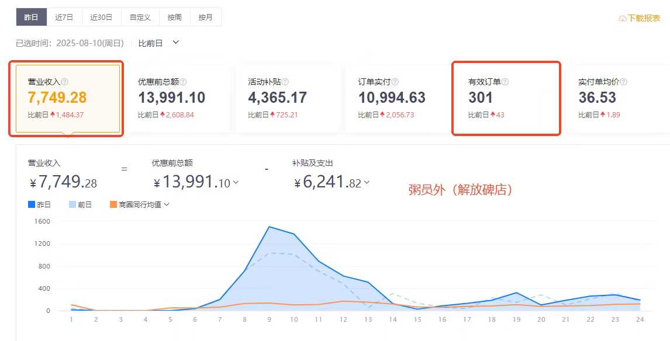Click the 比前日 725.21 change value
This screenshot has width=670, height=341.
(274, 115)
